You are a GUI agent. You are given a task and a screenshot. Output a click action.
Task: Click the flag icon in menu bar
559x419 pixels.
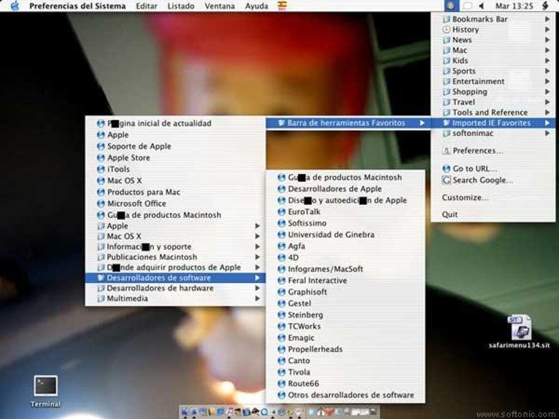282,5
